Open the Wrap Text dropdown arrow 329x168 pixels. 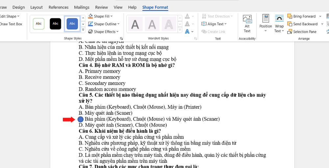283,31
